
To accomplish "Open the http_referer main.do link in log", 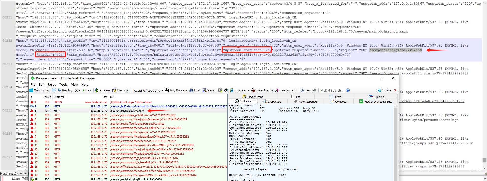I will click(361, 32).
